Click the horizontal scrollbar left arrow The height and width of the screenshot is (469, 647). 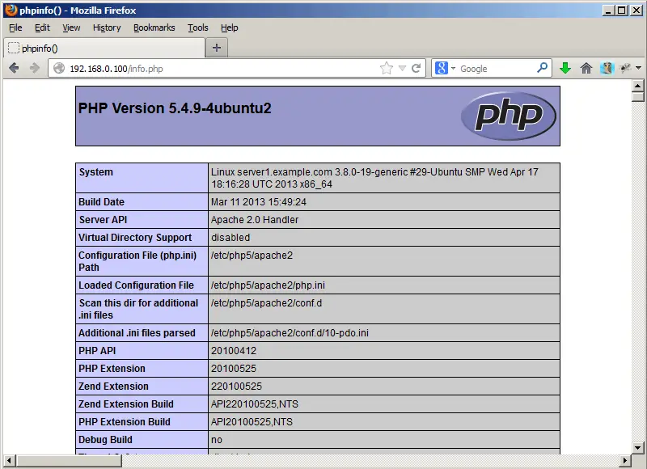[10, 460]
